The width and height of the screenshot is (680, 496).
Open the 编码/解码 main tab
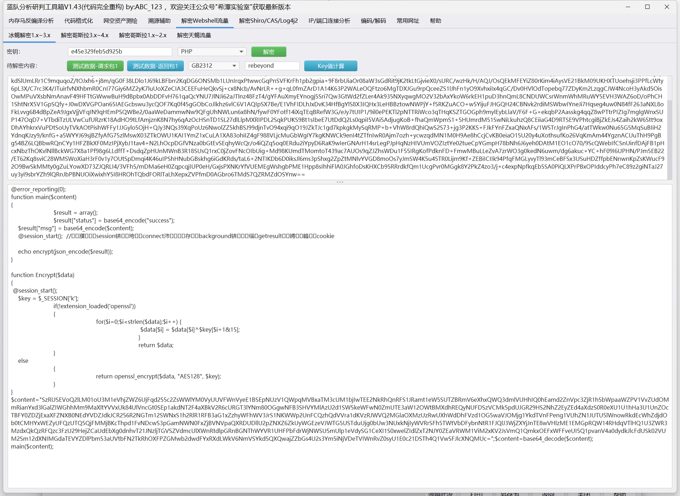(x=373, y=21)
